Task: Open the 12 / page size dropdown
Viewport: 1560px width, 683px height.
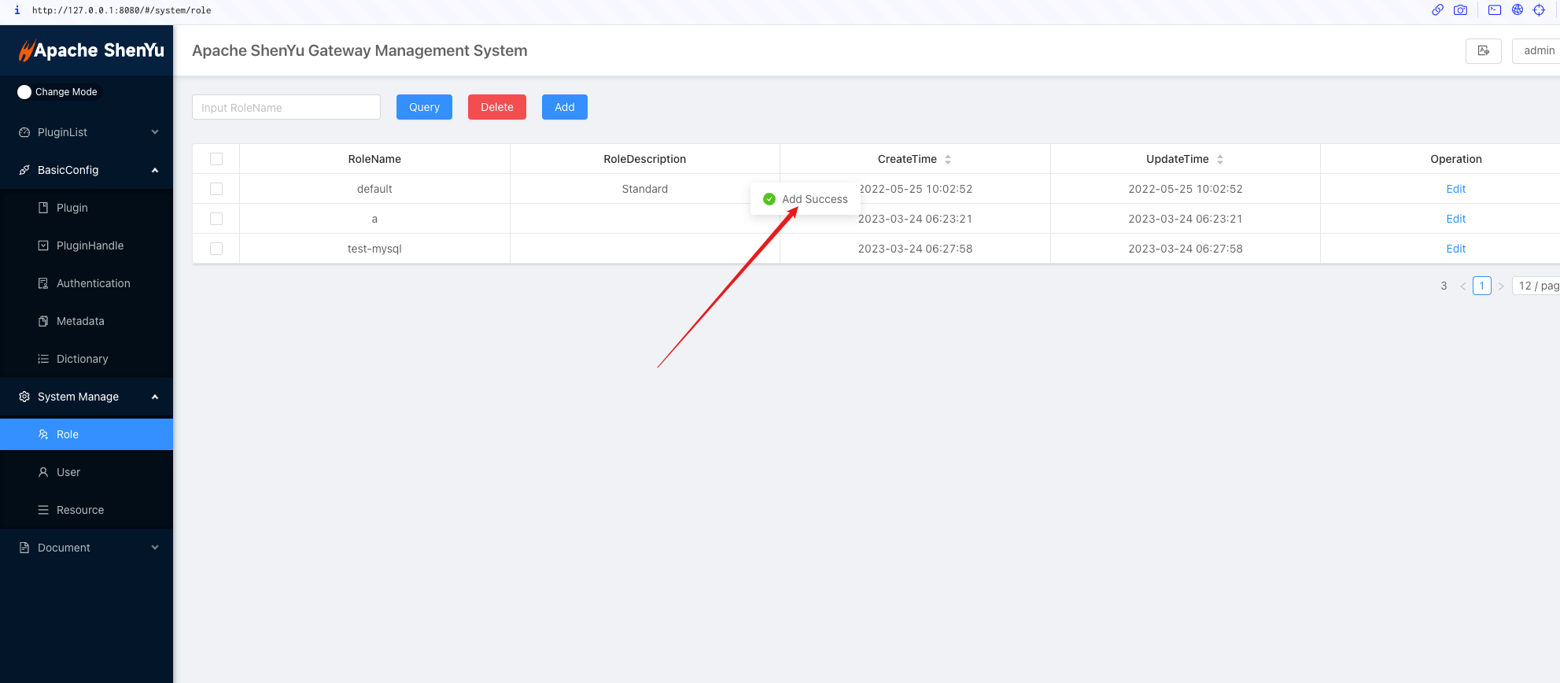Action: pyautogui.click(x=1536, y=286)
